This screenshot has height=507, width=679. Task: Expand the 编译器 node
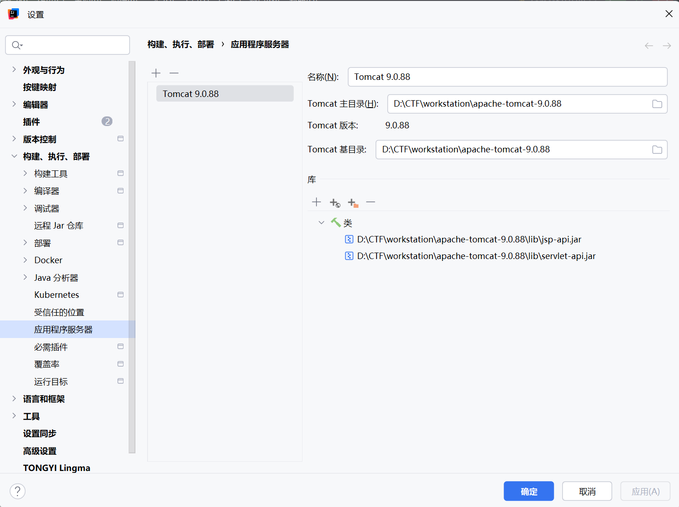(x=25, y=191)
